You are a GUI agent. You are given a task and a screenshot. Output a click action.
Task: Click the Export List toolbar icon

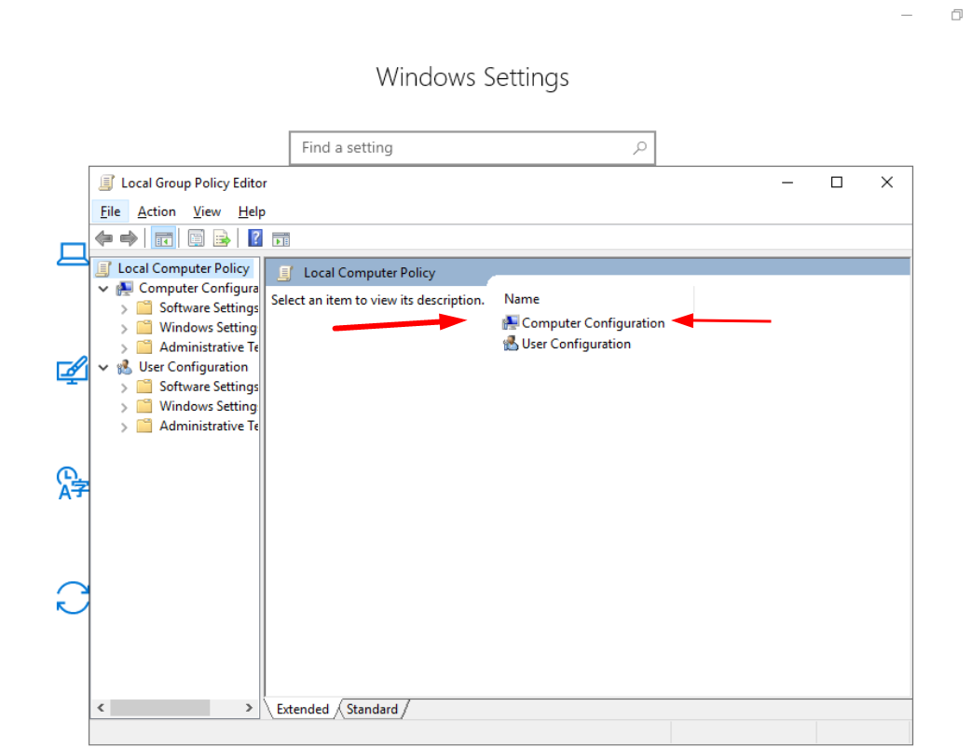pos(221,238)
